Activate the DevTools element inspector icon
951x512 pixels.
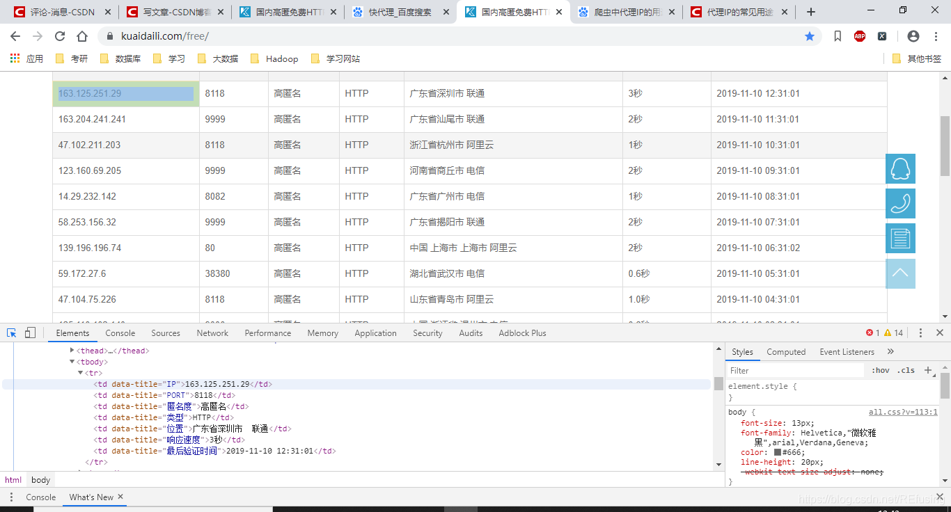pyautogui.click(x=12, y=333)
